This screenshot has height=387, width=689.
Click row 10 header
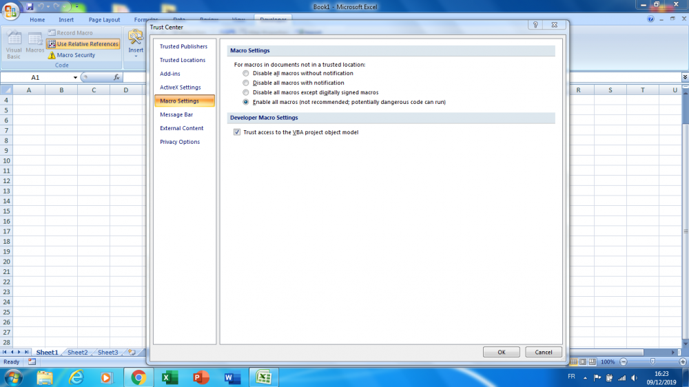(7, 160)
